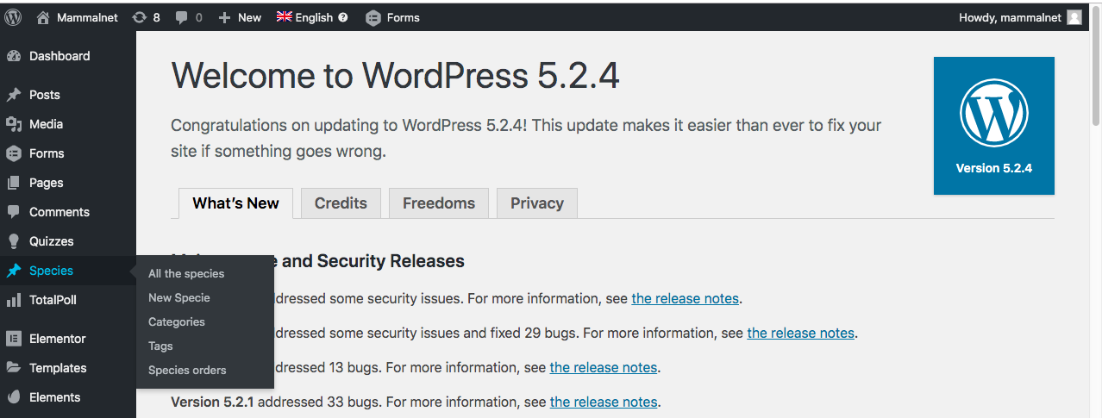Click the Dashboard gauge icon in sidebar
Screen dimensions: 1102x418
pyautogui.click(x=14, y=56)
